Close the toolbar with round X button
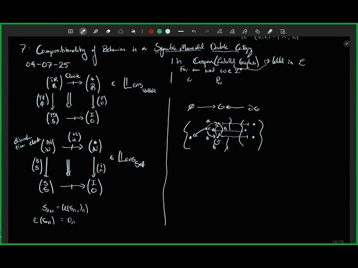The width and height of the screenshot is (358, 268). pyautogui.click(x=347, y=44)
